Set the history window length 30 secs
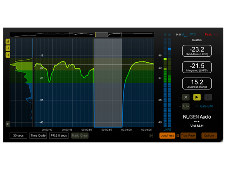 (x=18, y=136)
